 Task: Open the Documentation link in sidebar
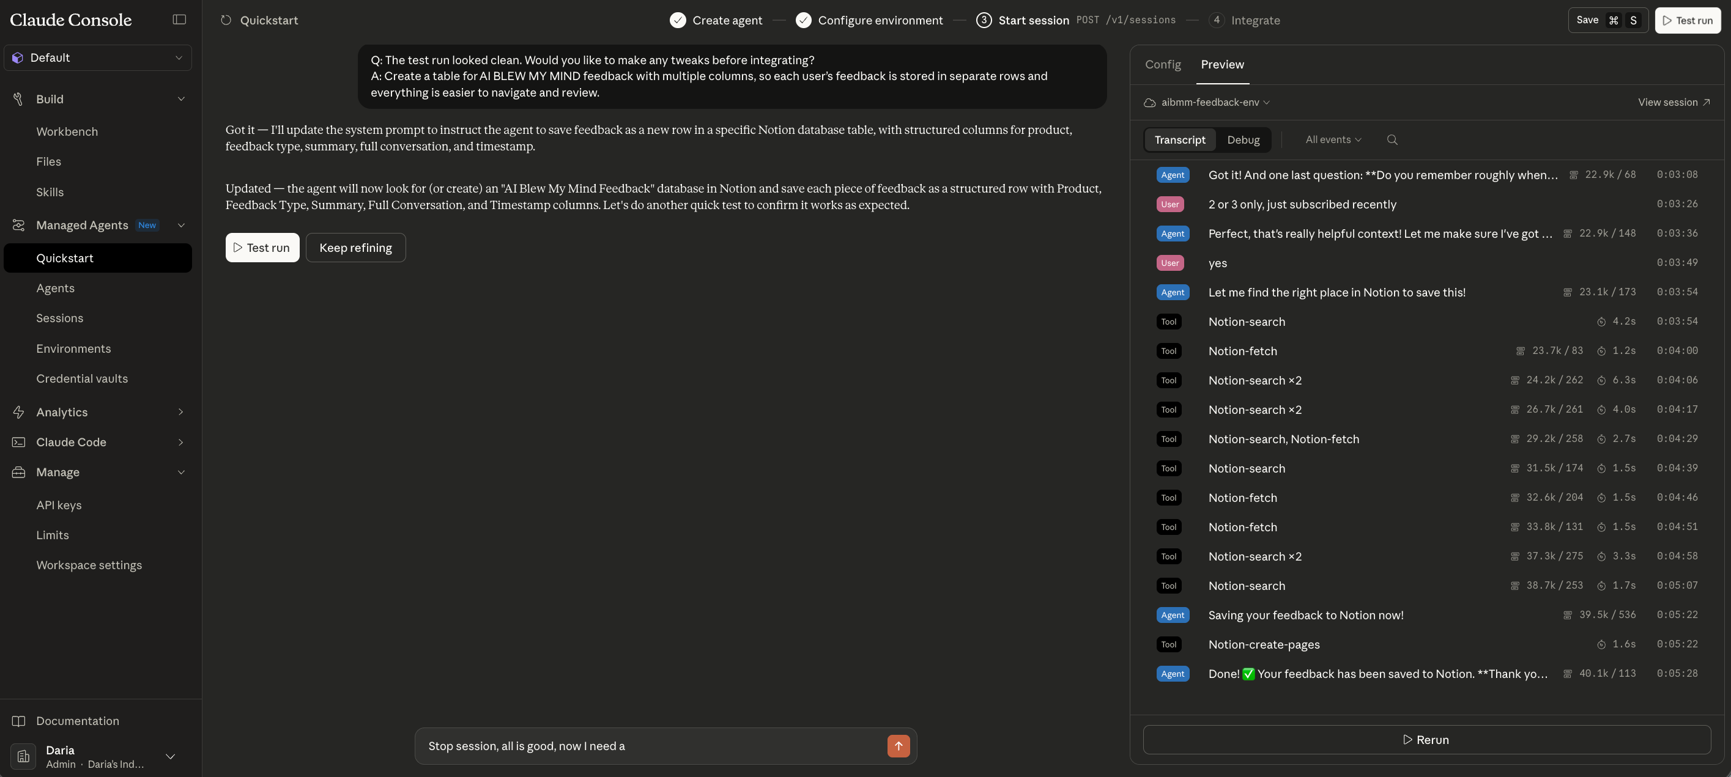[x=77, y=721]
